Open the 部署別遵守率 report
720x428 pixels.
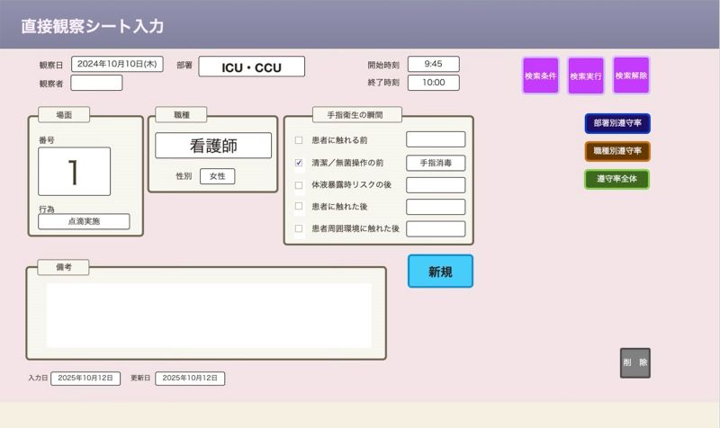(x=616, y=124)
